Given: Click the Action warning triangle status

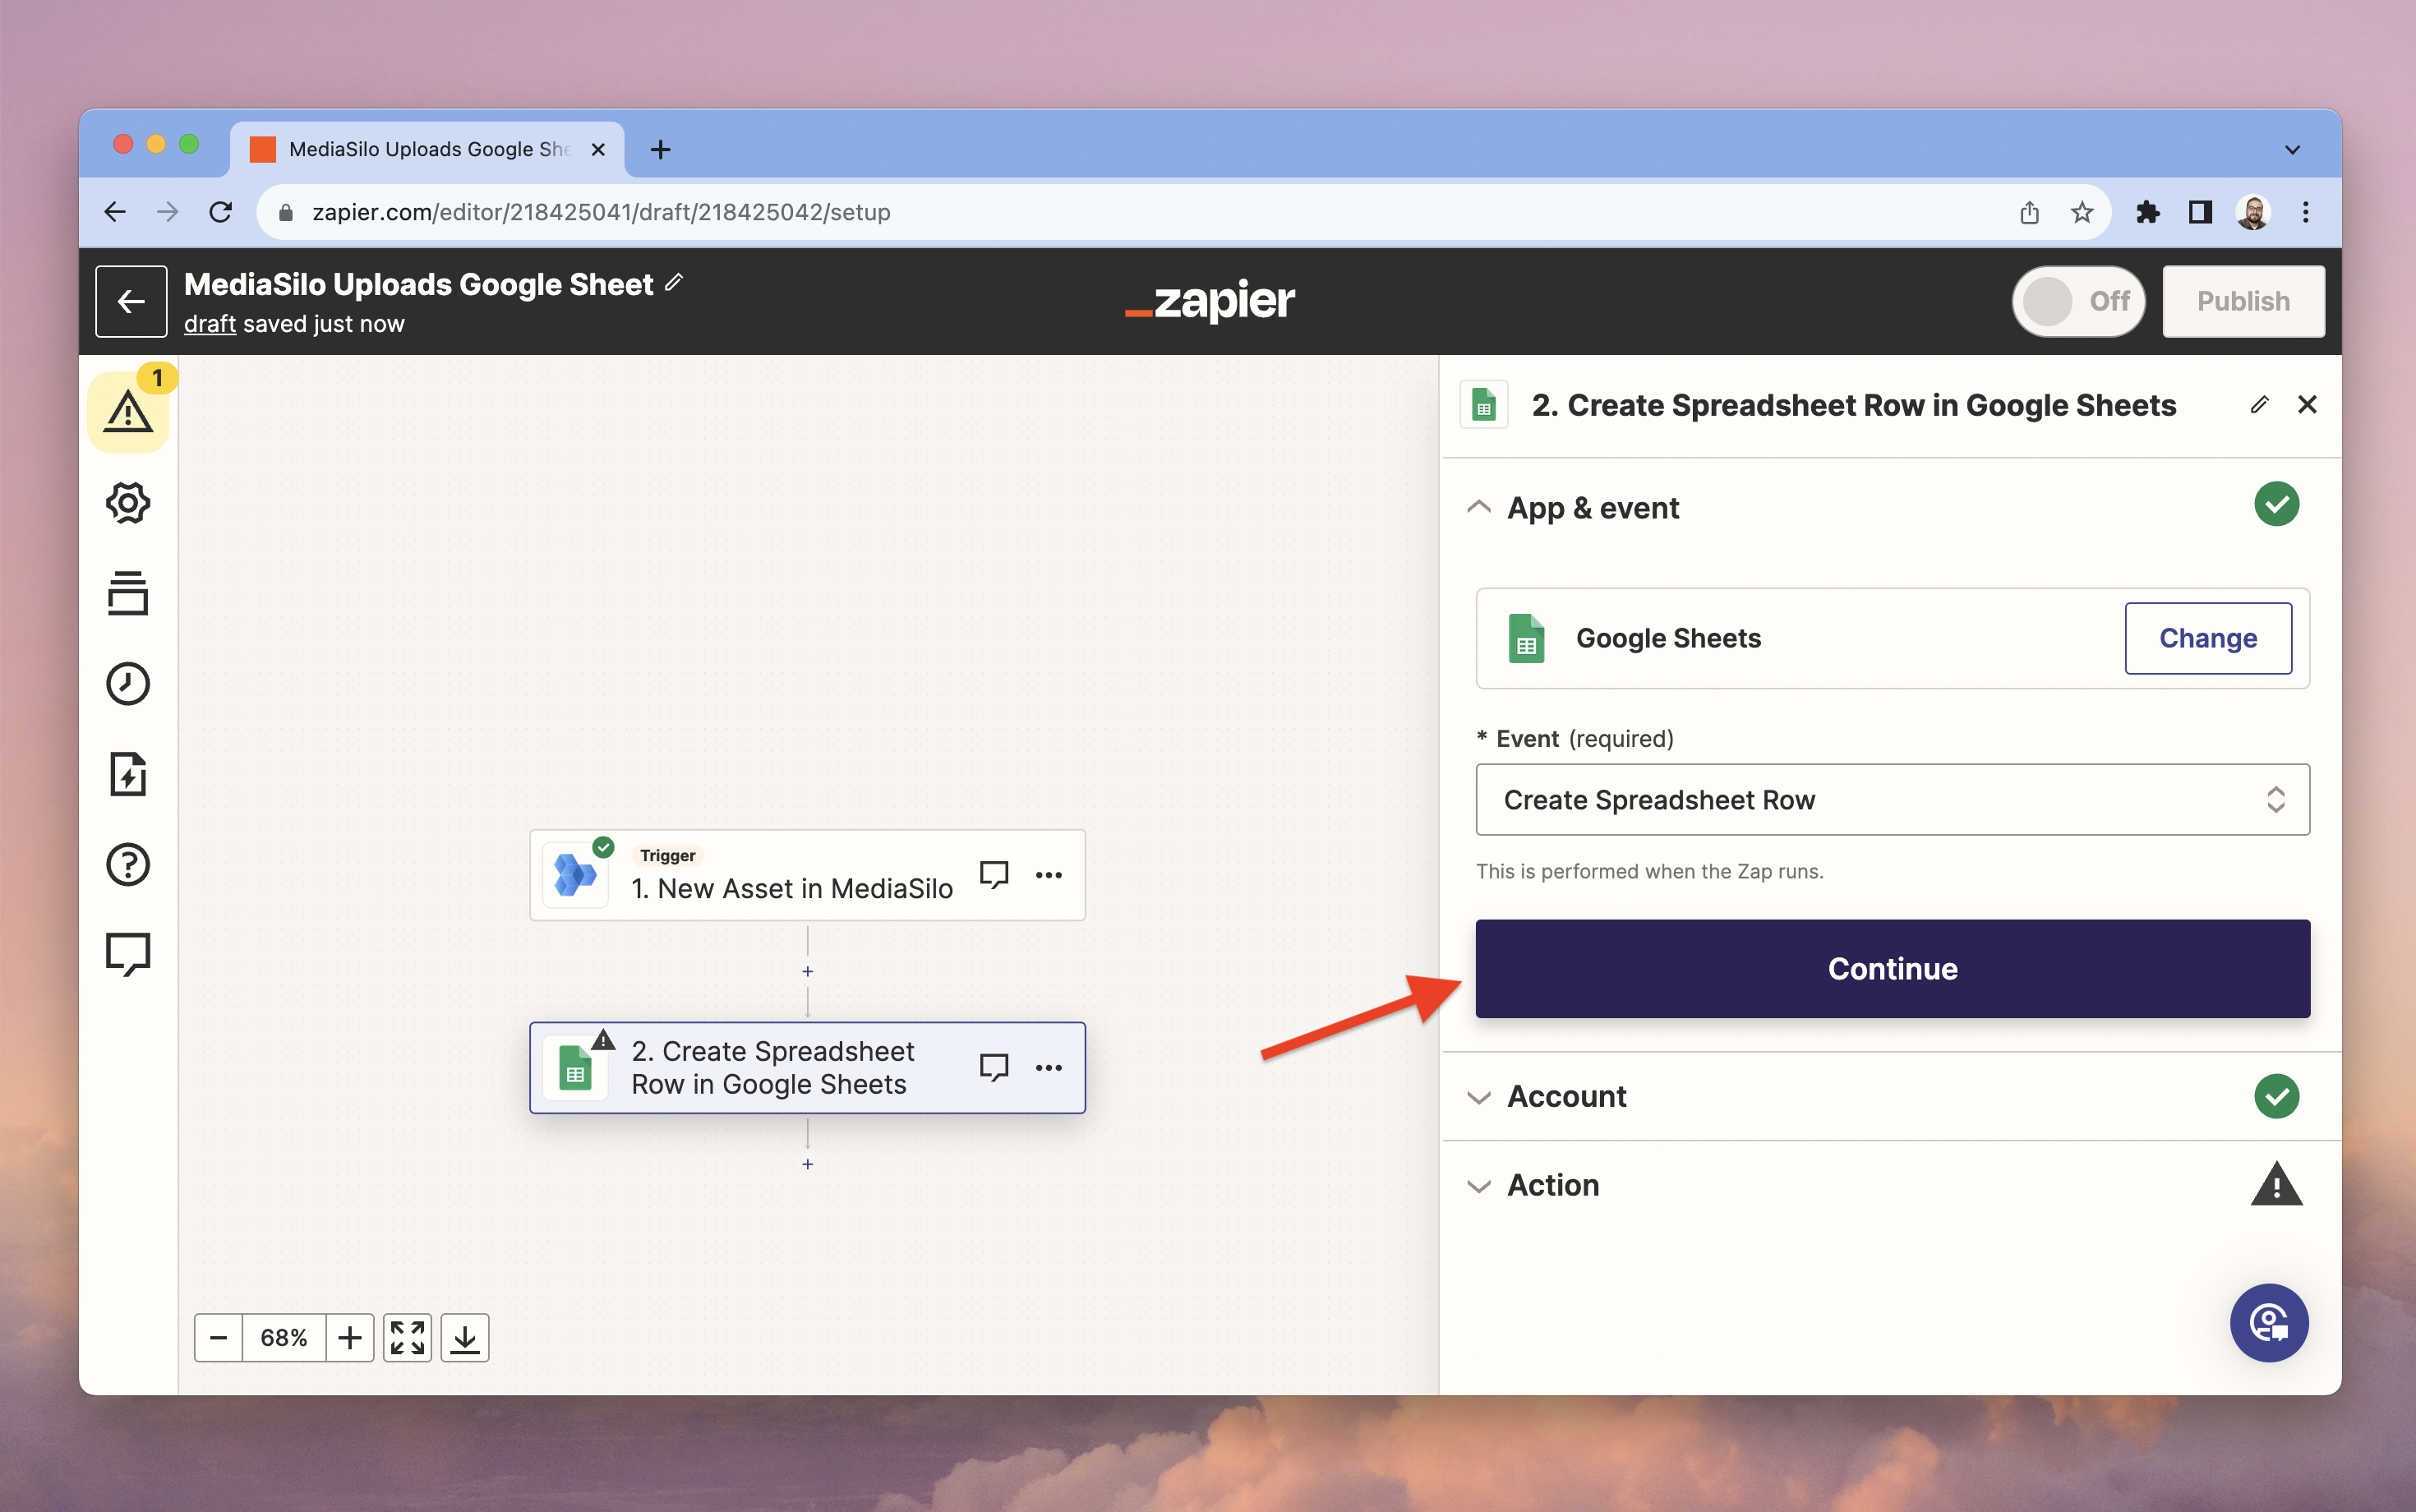Looking at the screenshot, I should [2276, 1184].
